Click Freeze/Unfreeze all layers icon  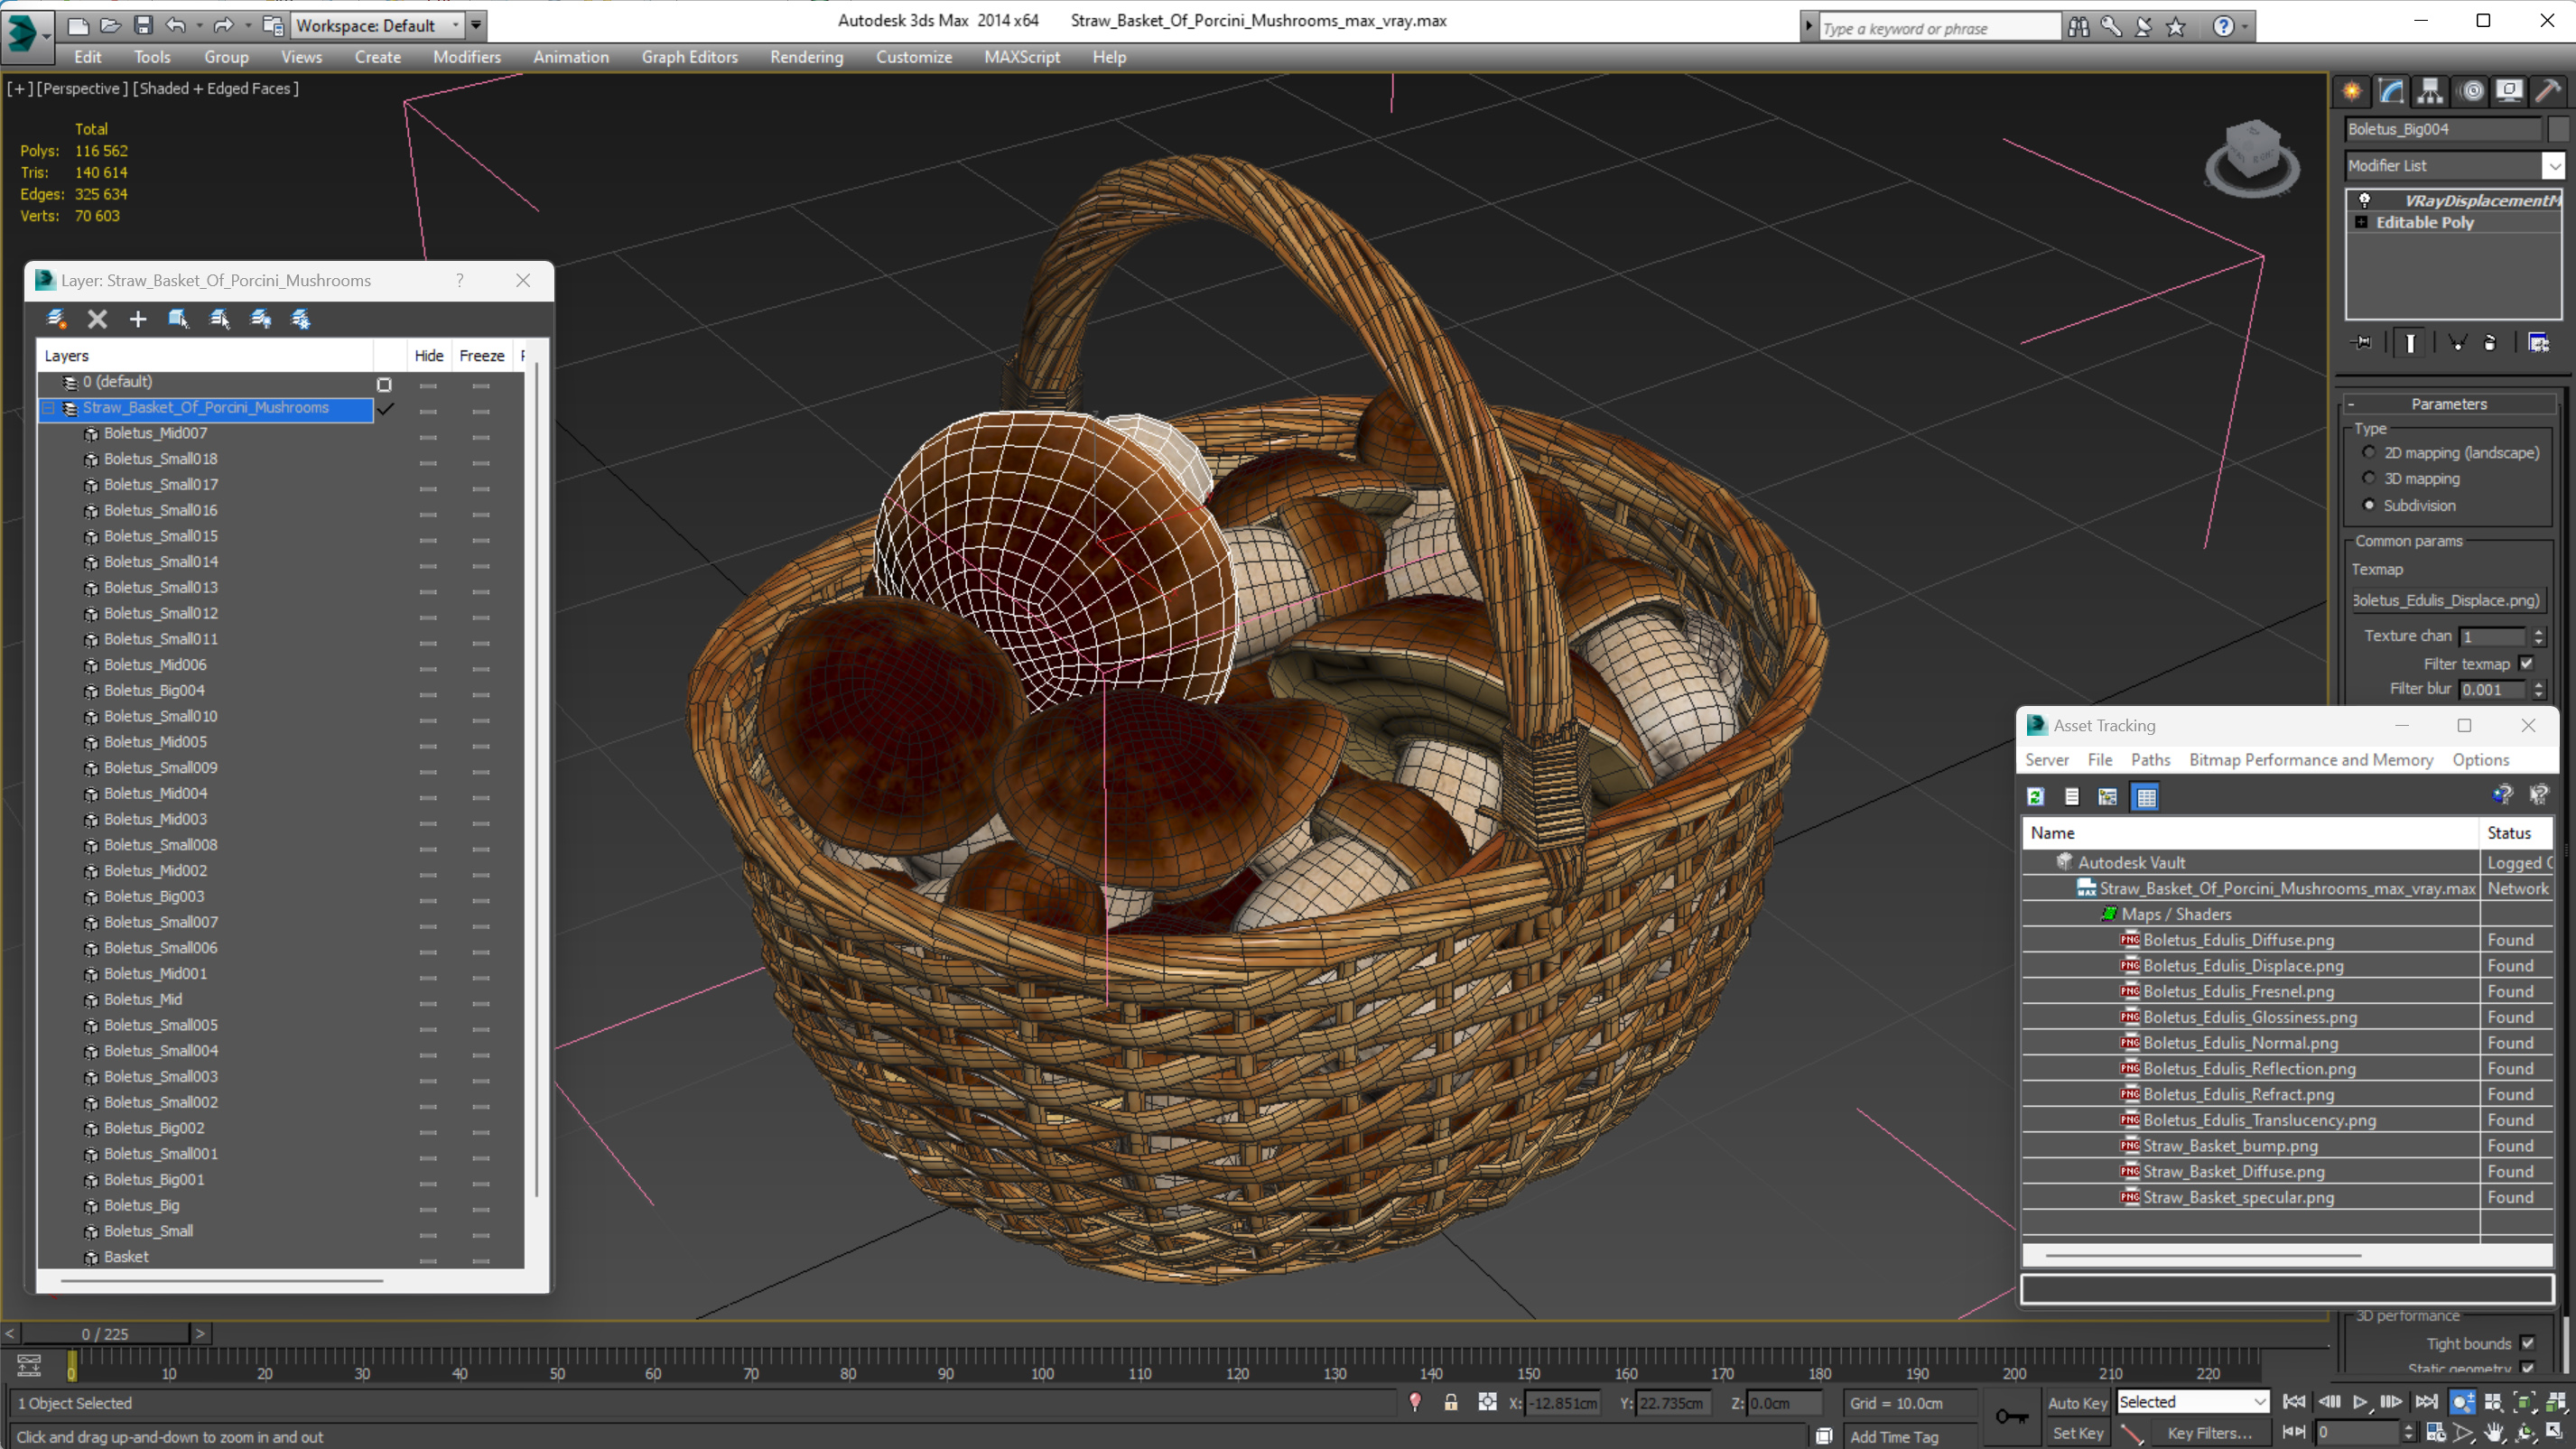[x=300, y=318]
